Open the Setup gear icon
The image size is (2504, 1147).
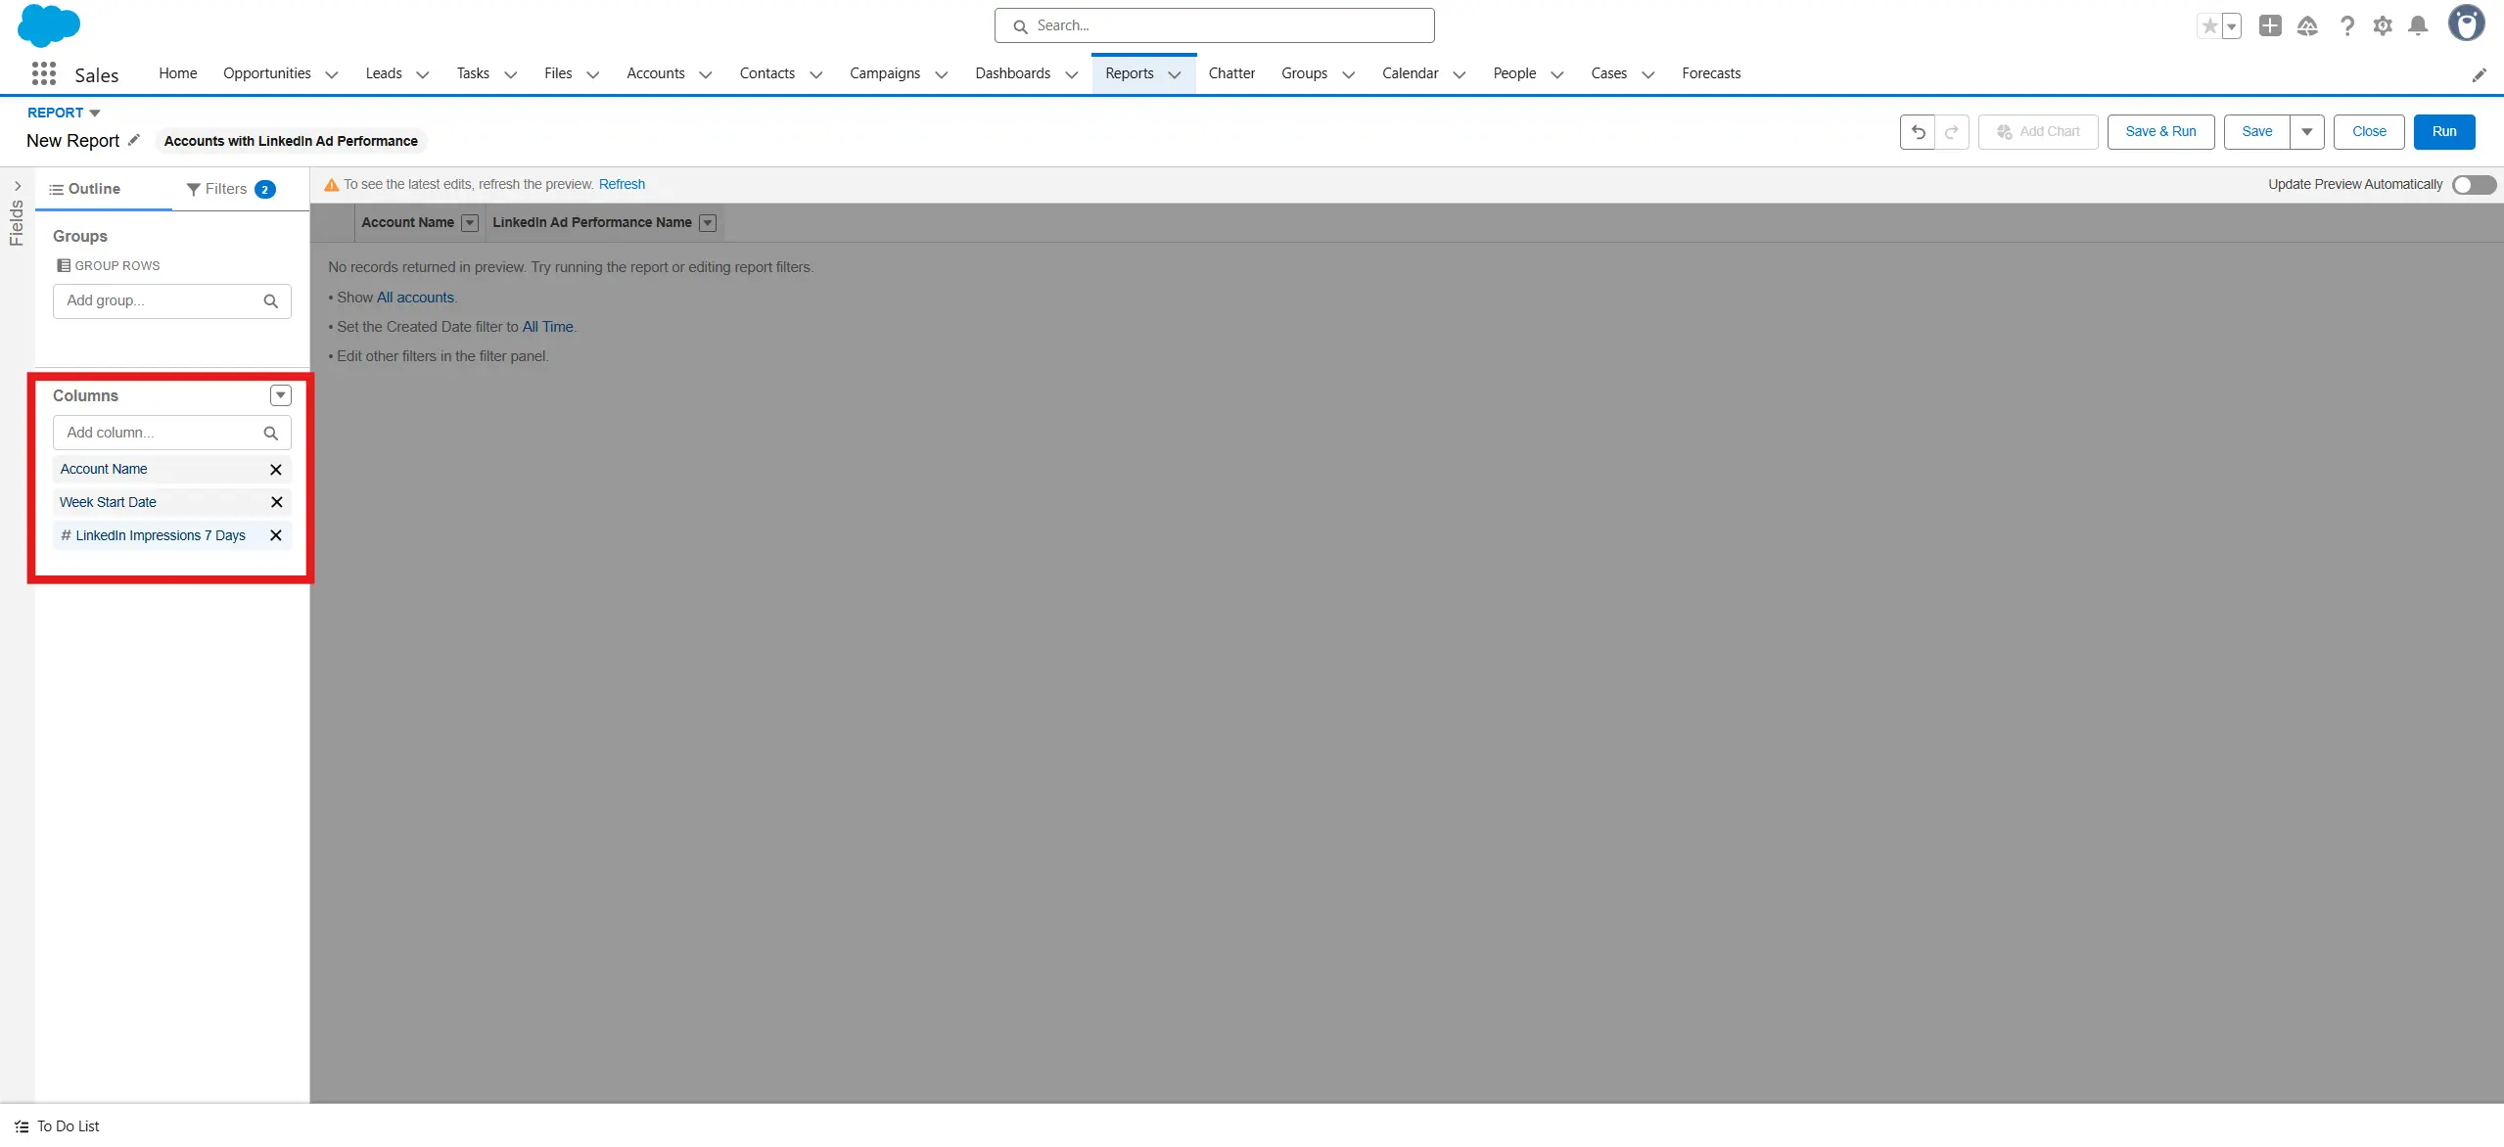(x=2383, y=26)
